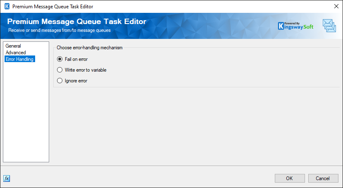Click the Ignore error label text
Screen dimensions: 343x188
[76, 81]
